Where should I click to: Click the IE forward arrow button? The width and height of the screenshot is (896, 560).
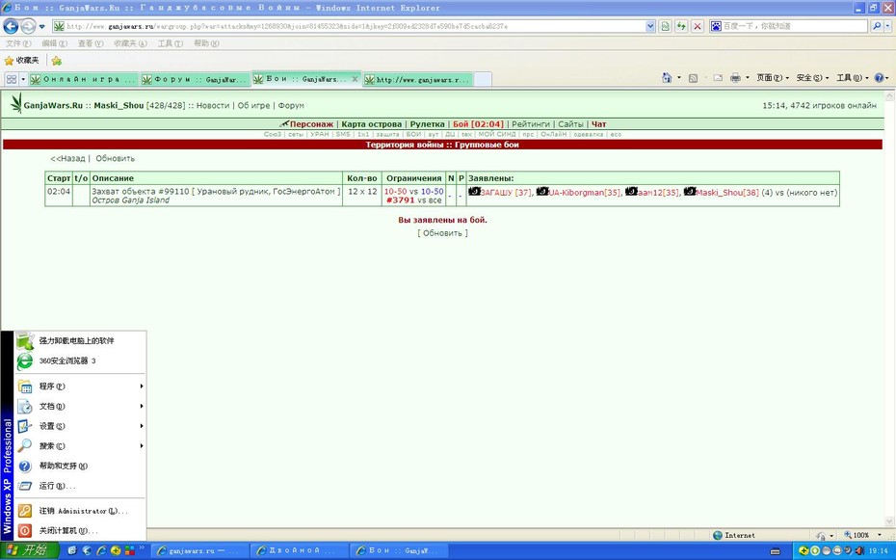[28, 26]
